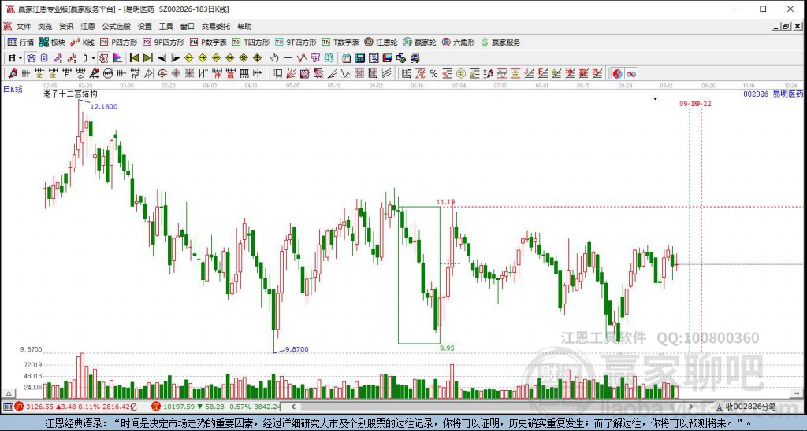The width and height of the screenshot is (807, 431).
Task: Expand the dropdown arrow beside the 0 button
Action: (94, 58)
